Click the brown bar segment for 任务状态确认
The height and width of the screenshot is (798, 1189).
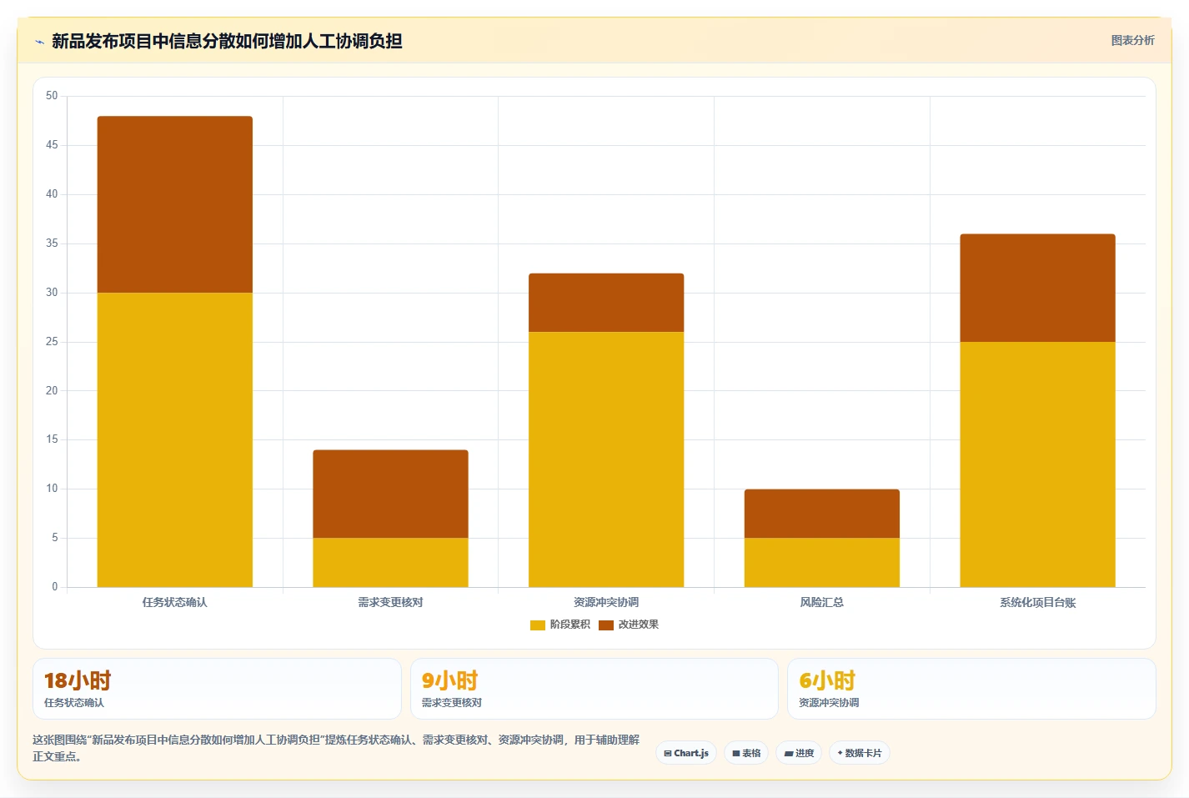pyautogui.click(x=175, y=204)
